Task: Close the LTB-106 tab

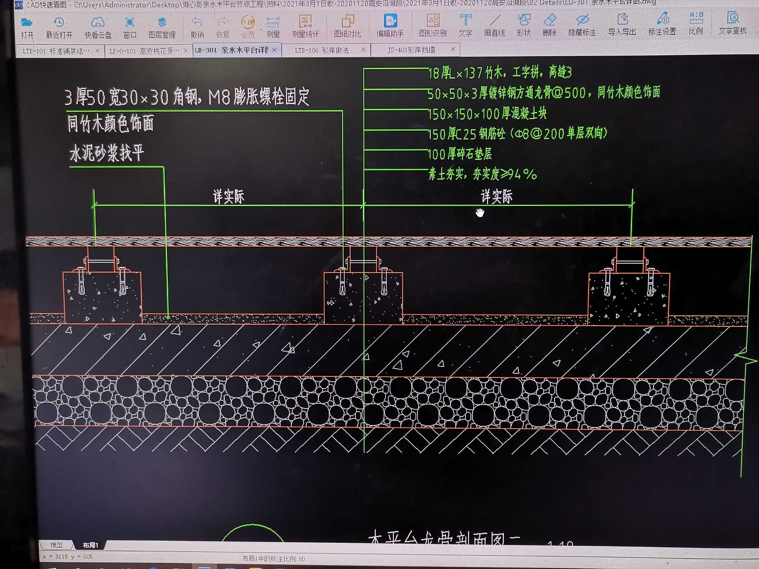Action: tap(364, 49)
